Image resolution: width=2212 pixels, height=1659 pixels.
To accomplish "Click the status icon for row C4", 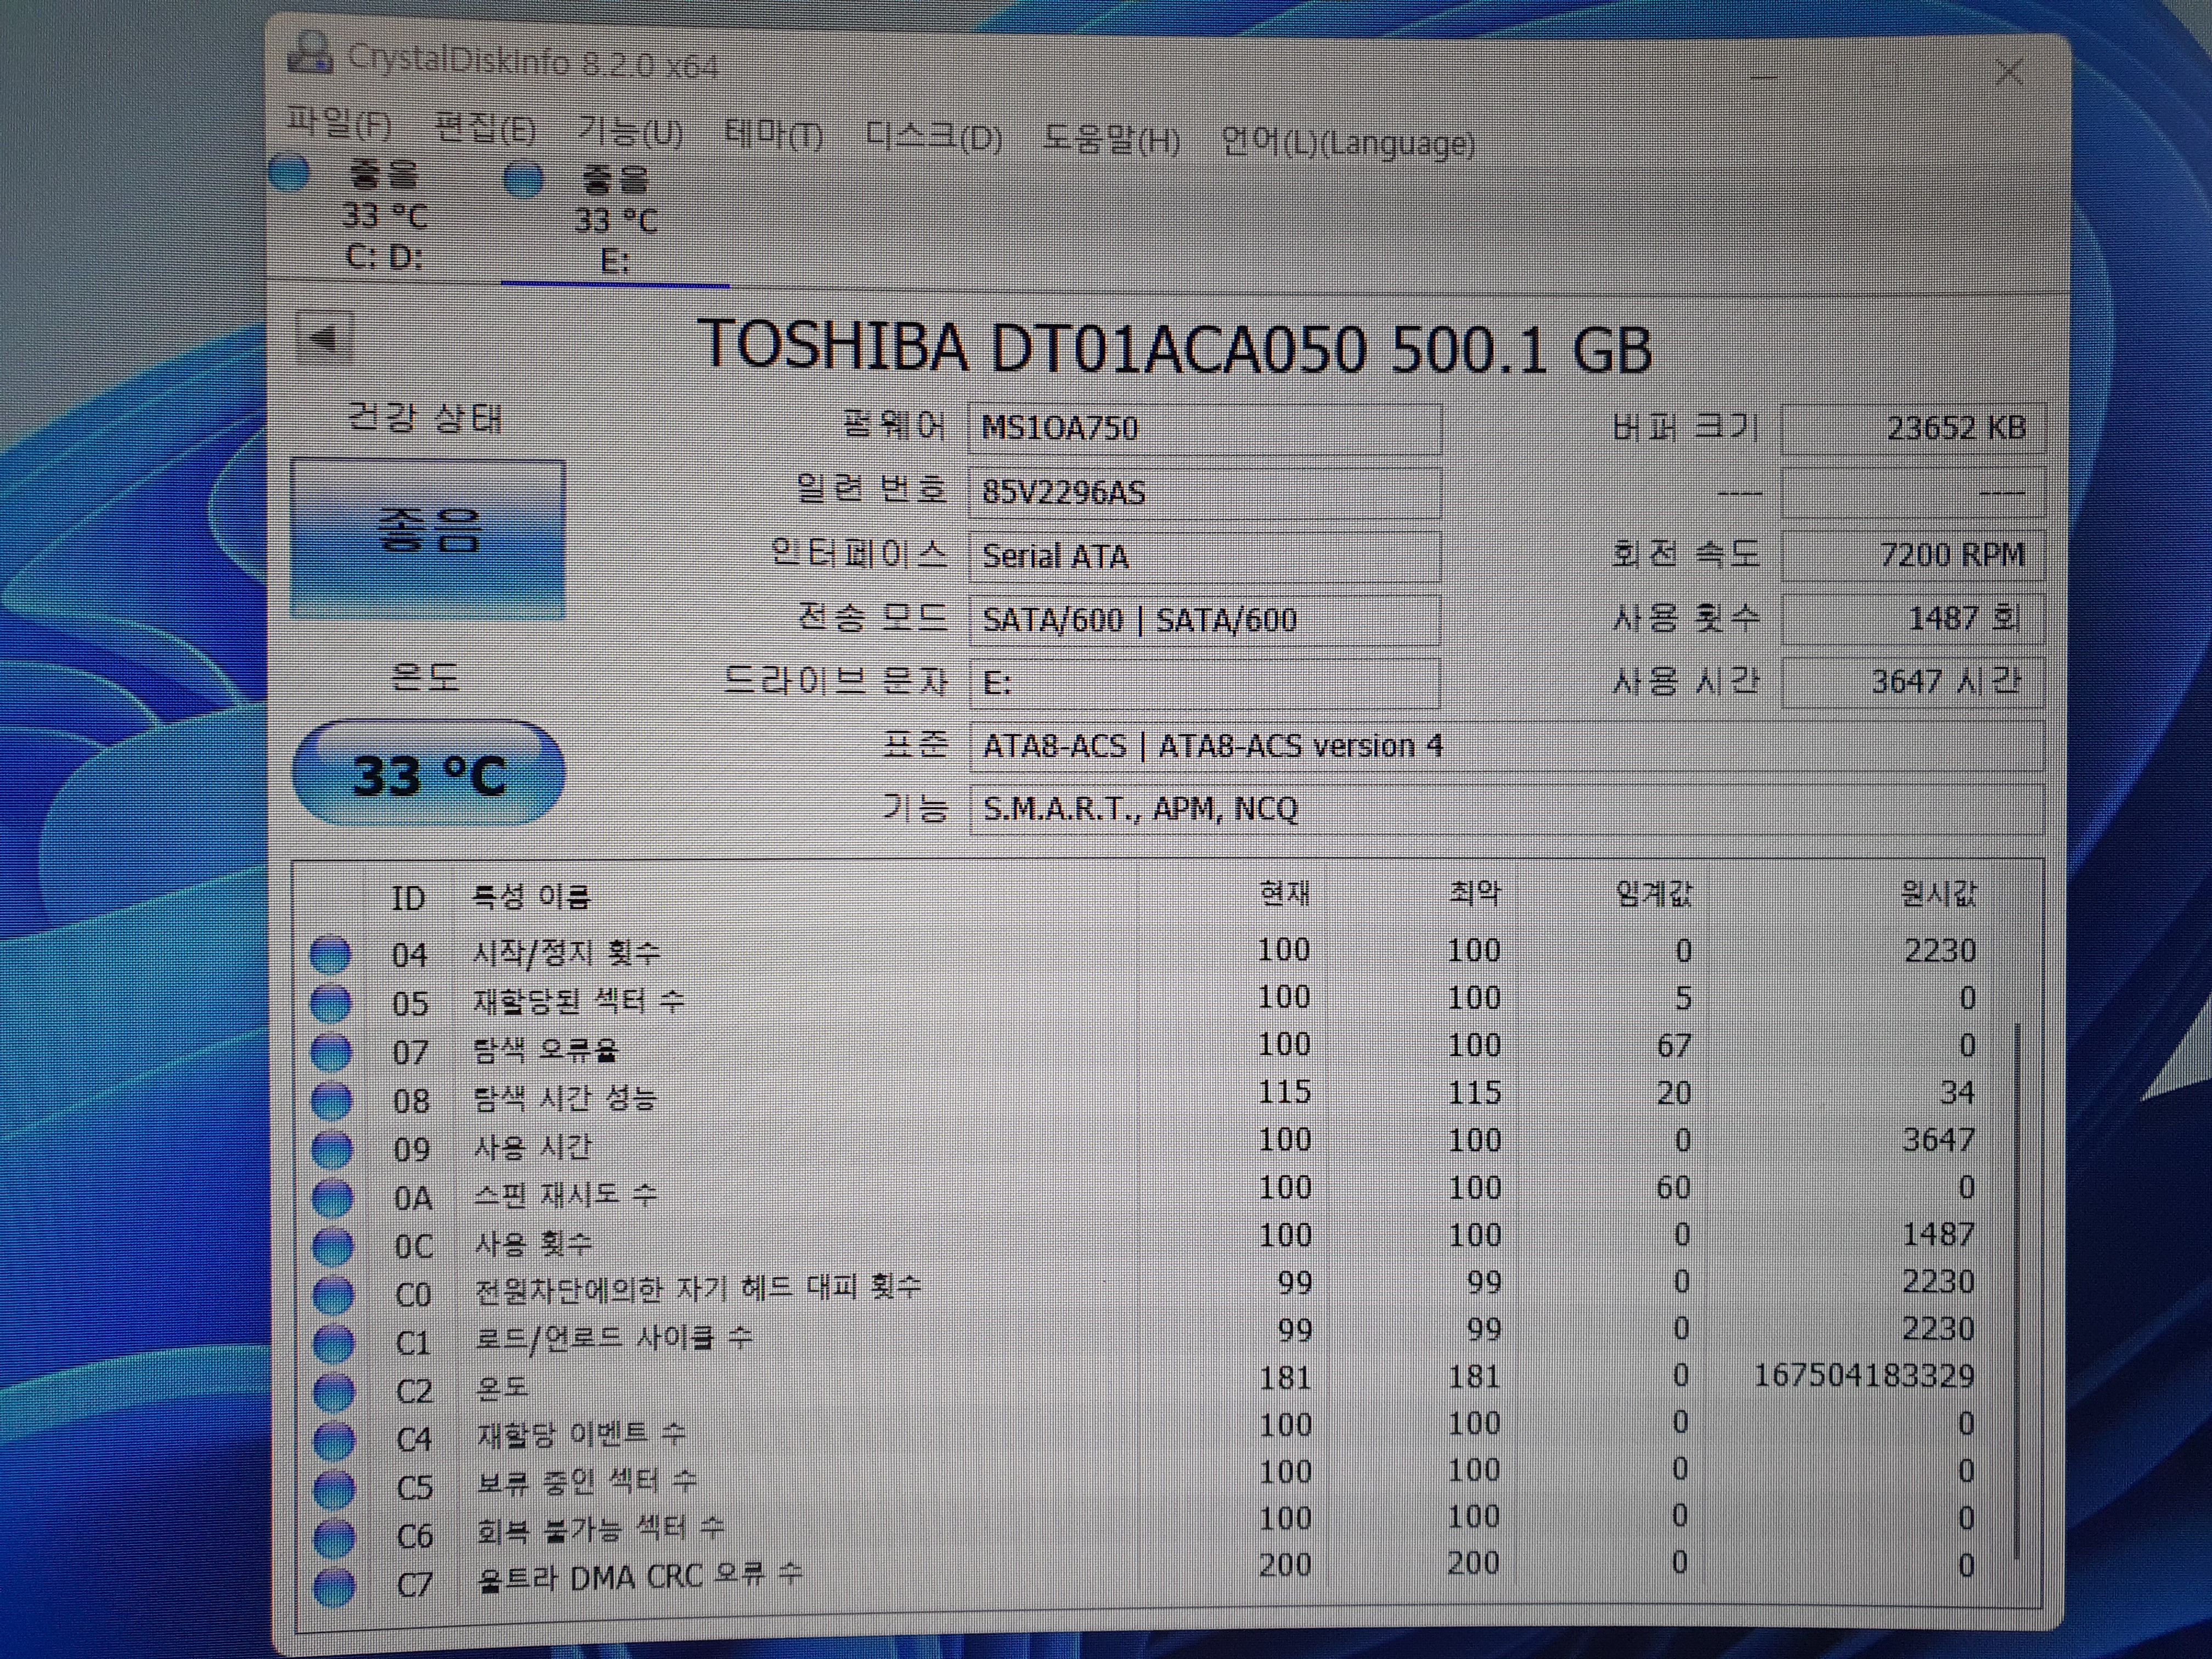I will (334, 1440).
